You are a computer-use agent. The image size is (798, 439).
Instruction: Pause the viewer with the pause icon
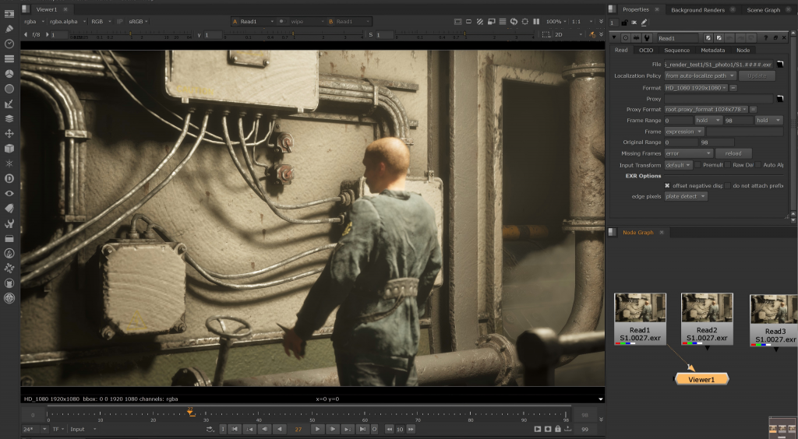tap(536, 21)
